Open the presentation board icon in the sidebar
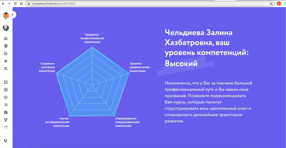The width and height of the screenshot is (286, 148). (6, 46)
